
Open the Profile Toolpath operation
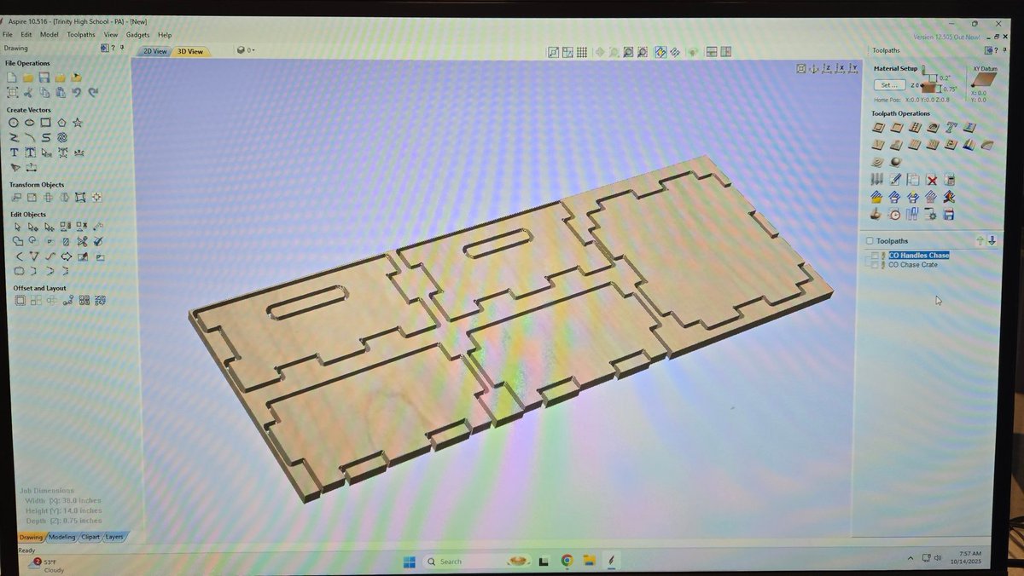click(878, 128)
